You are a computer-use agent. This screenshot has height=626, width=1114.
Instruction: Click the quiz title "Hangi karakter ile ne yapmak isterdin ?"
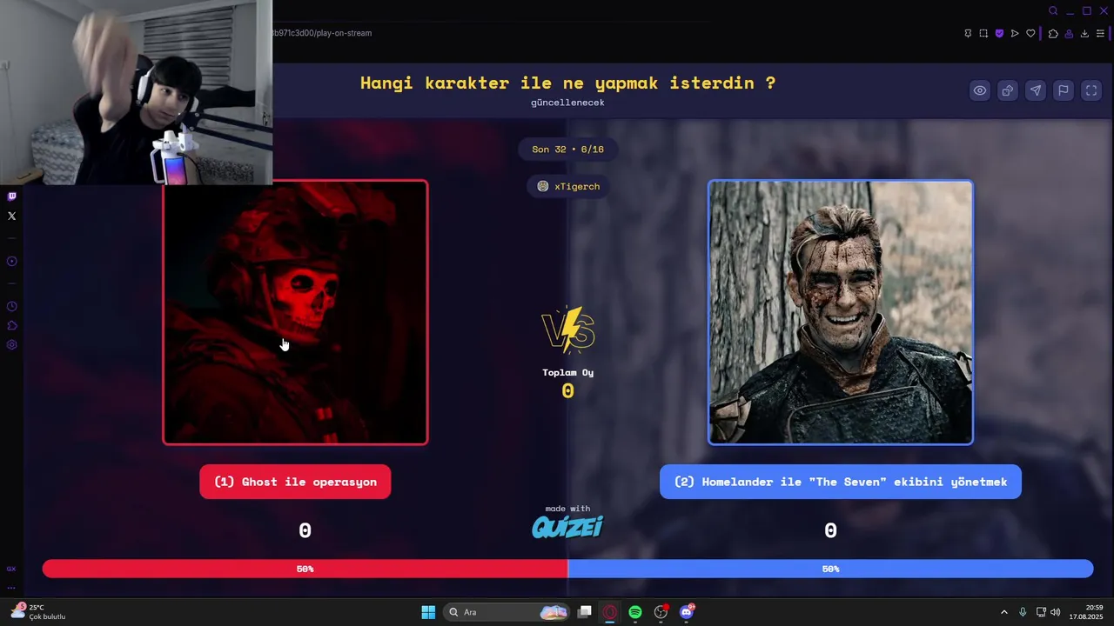567,83
